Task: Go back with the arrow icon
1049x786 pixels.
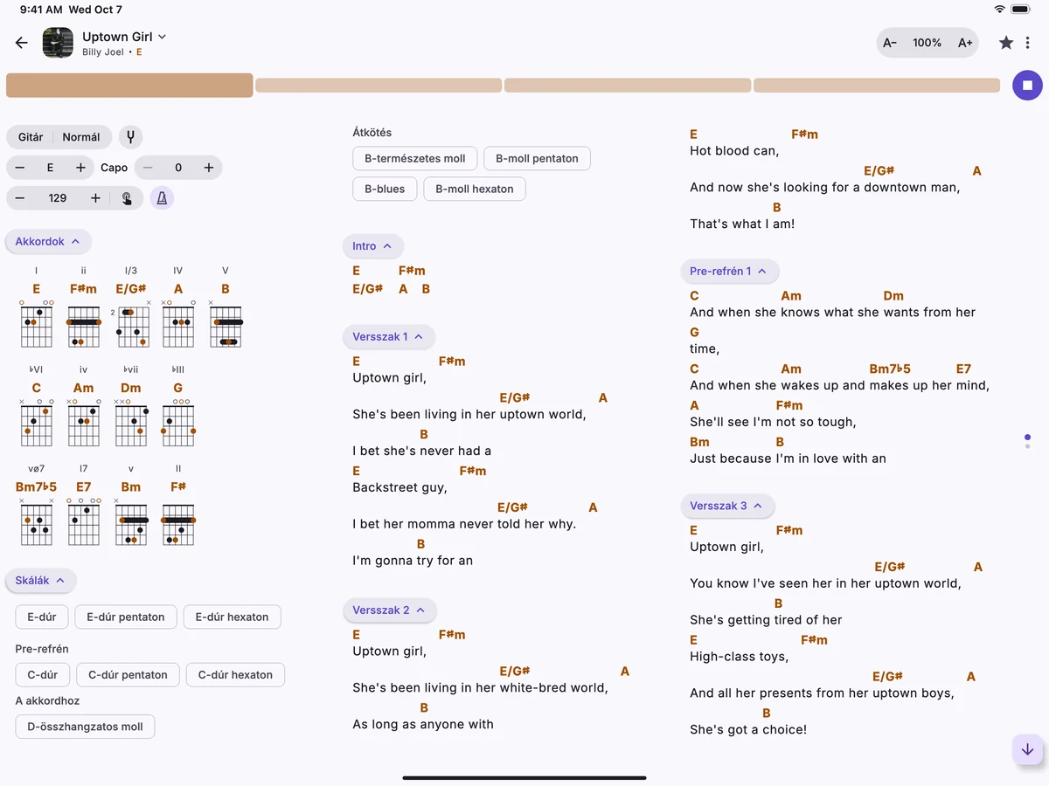Action: [x=22, y=43]
